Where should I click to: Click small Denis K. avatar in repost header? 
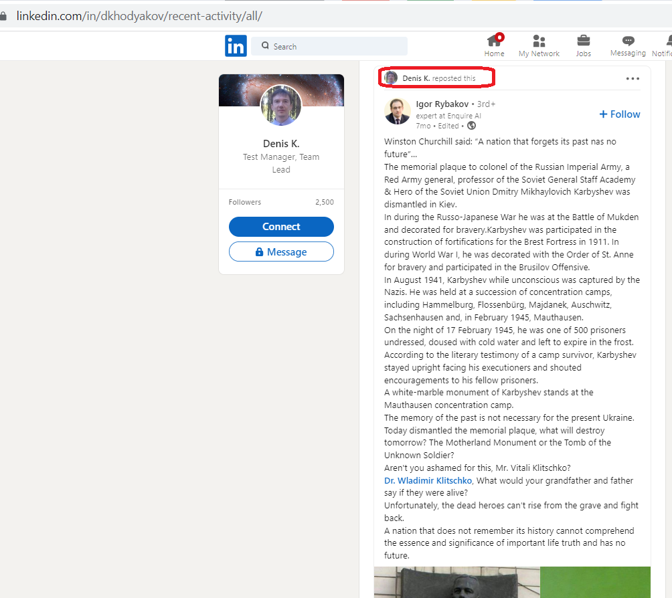pyautogui.click(x=390, y=78)
